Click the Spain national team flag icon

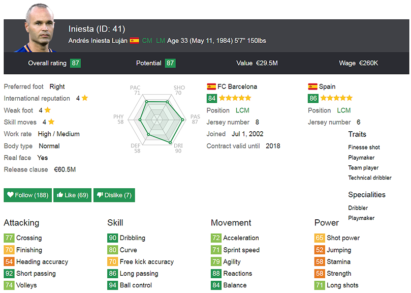[312, 86]
